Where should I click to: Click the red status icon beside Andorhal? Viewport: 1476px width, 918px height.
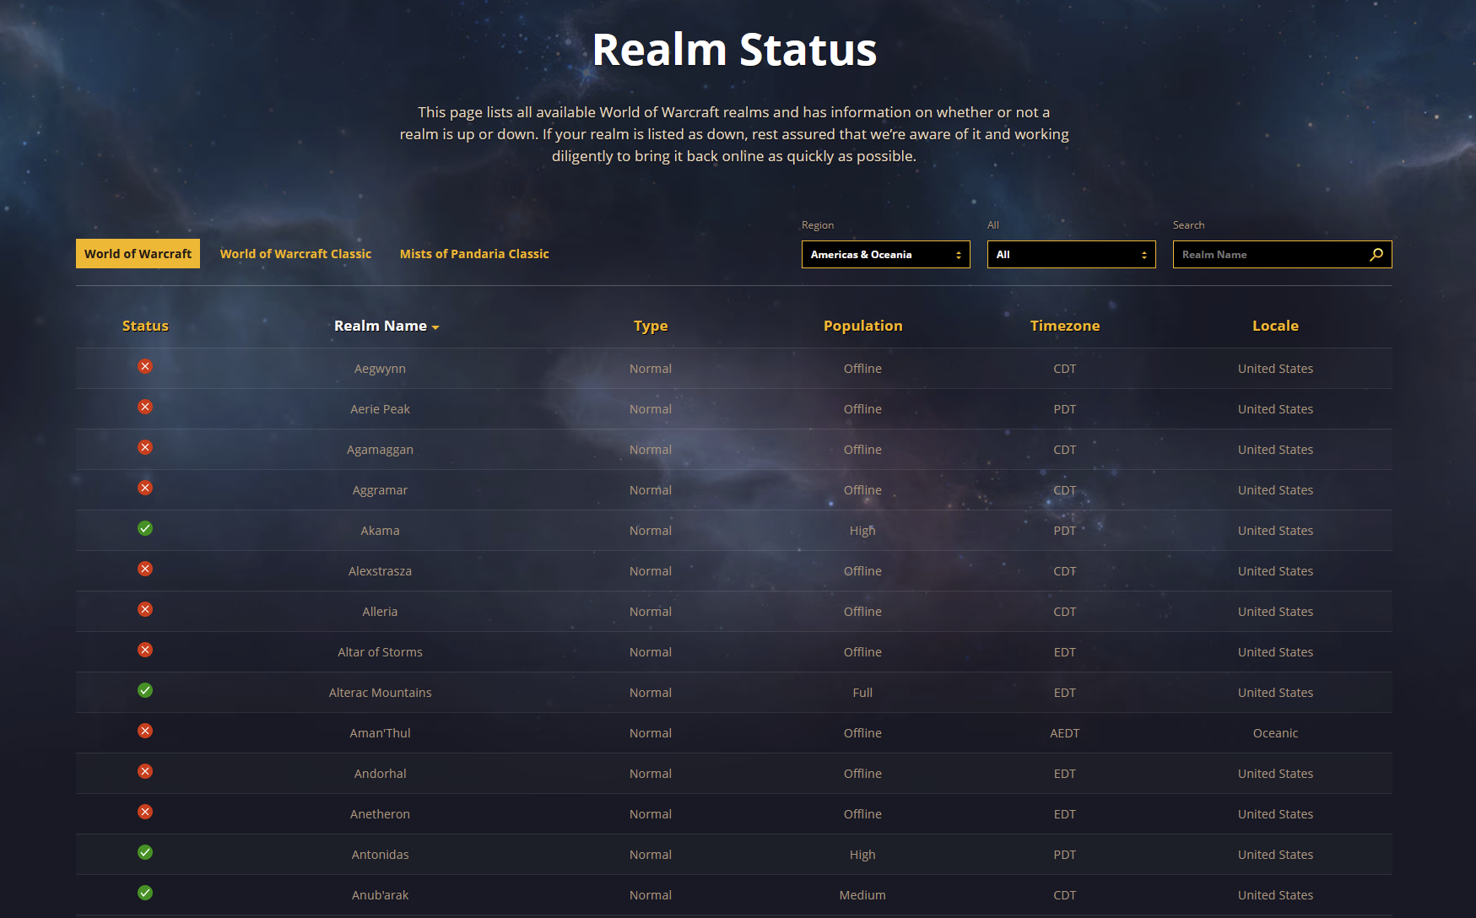tap(145, 771)
